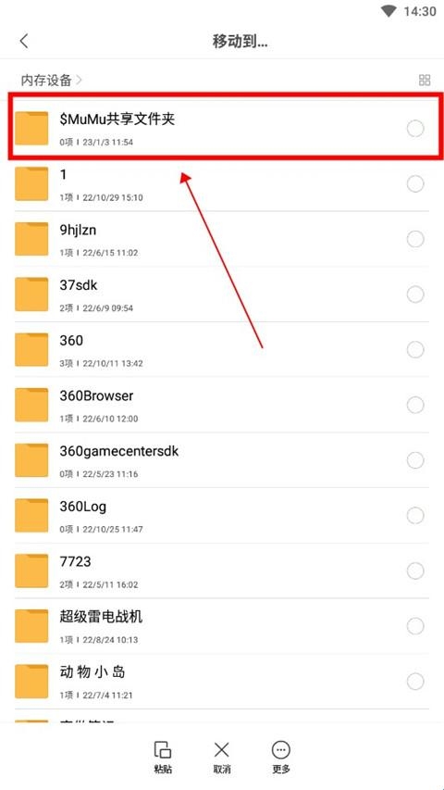Open the 7723 folder icon
Viewport: 444px width, 790px height.
pyautogui.click(x=31, y=571)
